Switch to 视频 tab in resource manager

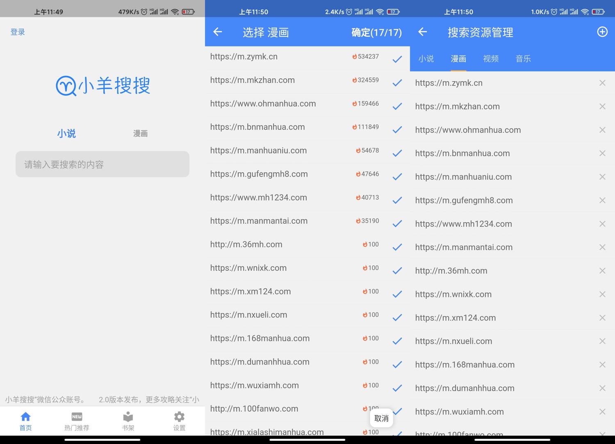(x=491, y=59)
